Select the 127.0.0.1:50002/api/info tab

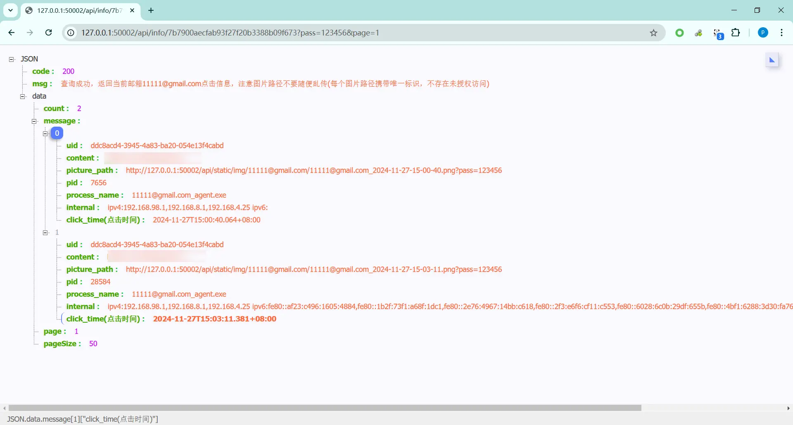tap(80, 10)
